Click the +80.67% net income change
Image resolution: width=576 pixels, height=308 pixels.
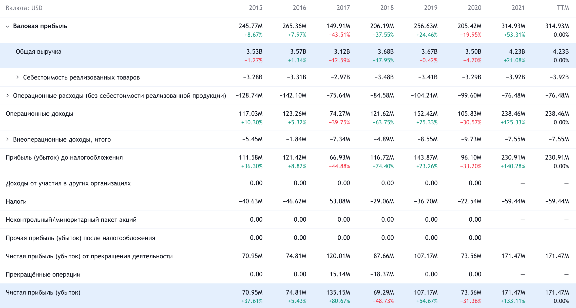pos(339,301)
